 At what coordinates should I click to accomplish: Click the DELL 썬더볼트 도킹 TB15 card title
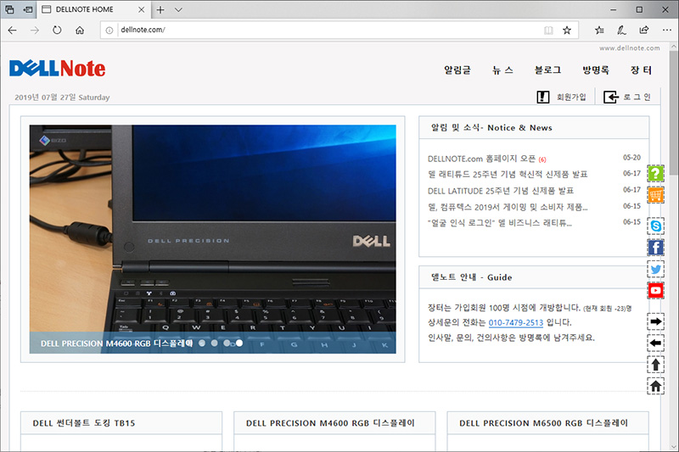coord(84,423)
